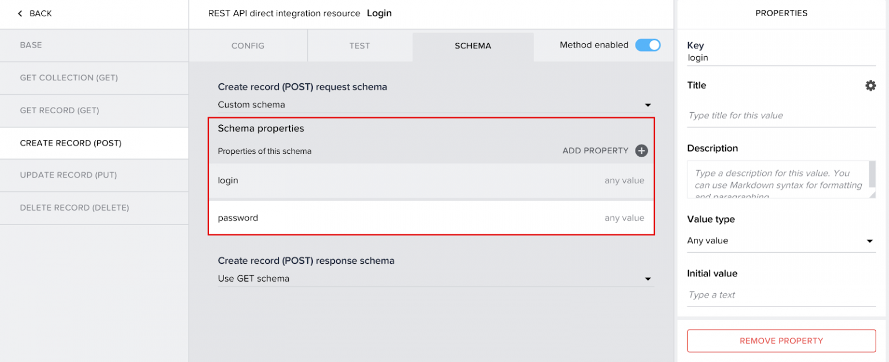Open the Title settings gear icon
The image size is (889, 362).
[x=870, y=85]
